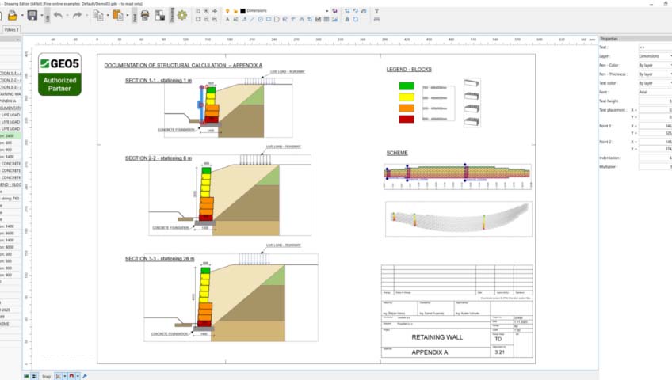Viewport: 672px width, 380px height.
Task: Click the snap settings wrench button
Action: pyautogui.click(x=84, y=375)
